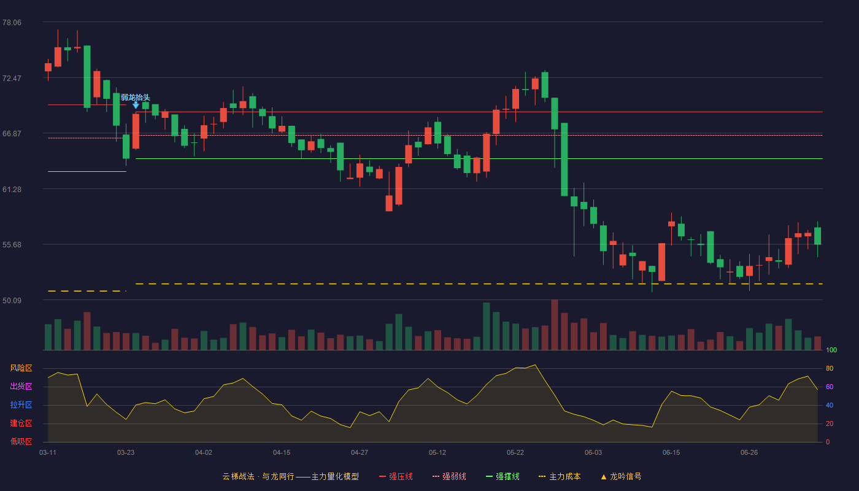859x491 pixels.
Task: Click the green 强撑线 horizontal line on chart
Action: (x=479, y=158)
